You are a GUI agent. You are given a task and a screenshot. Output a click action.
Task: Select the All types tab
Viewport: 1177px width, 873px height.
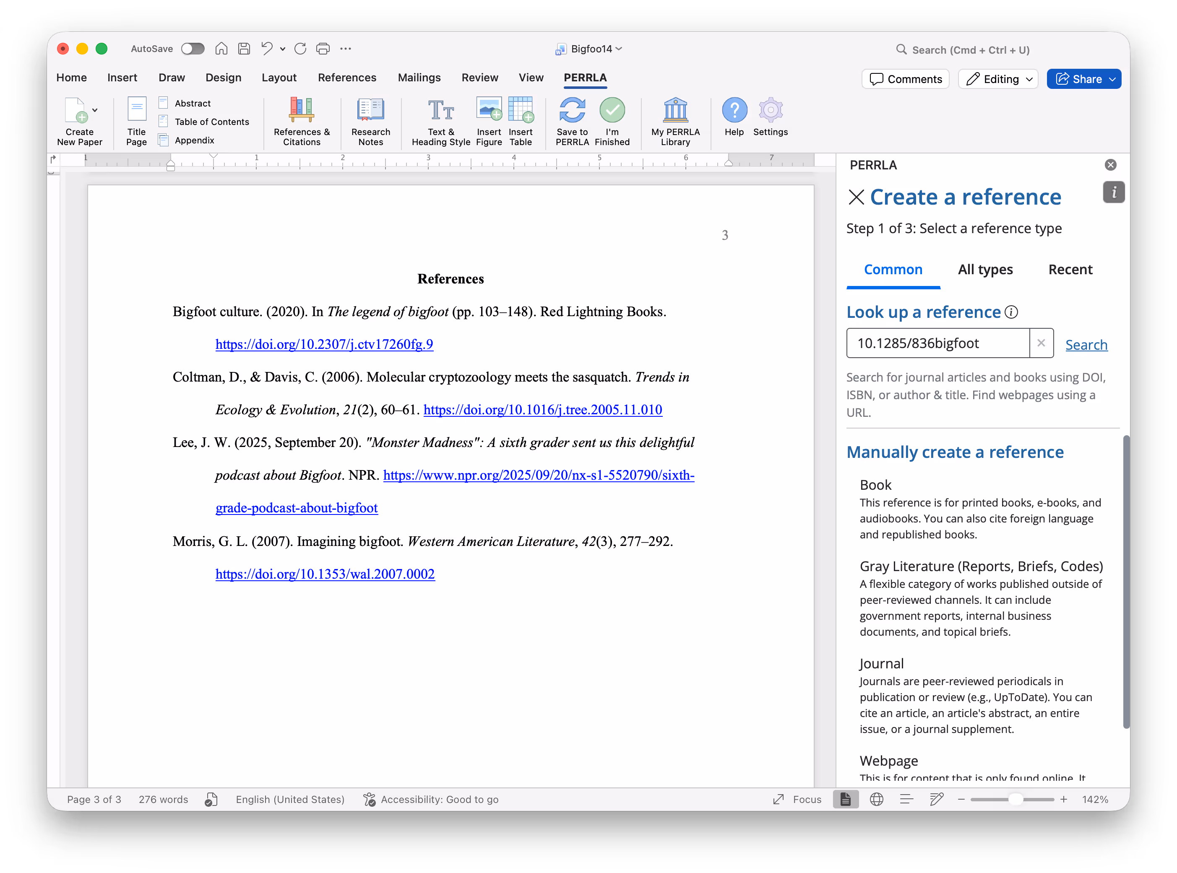pos(985,270)
